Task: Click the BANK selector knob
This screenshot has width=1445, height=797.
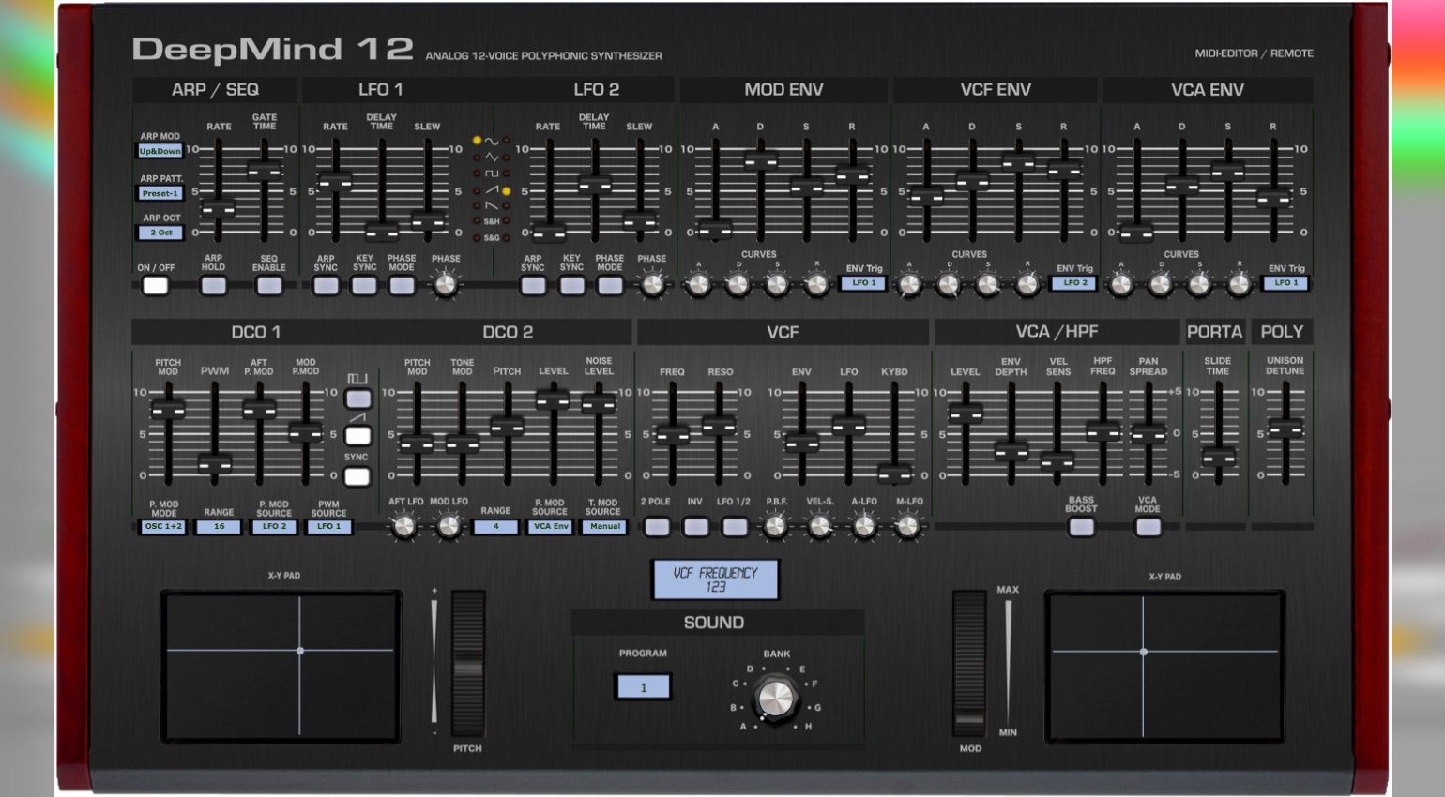Action: 775,697
